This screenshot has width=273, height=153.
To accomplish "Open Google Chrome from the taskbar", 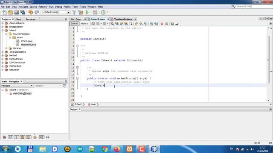I will coord(105,149).
